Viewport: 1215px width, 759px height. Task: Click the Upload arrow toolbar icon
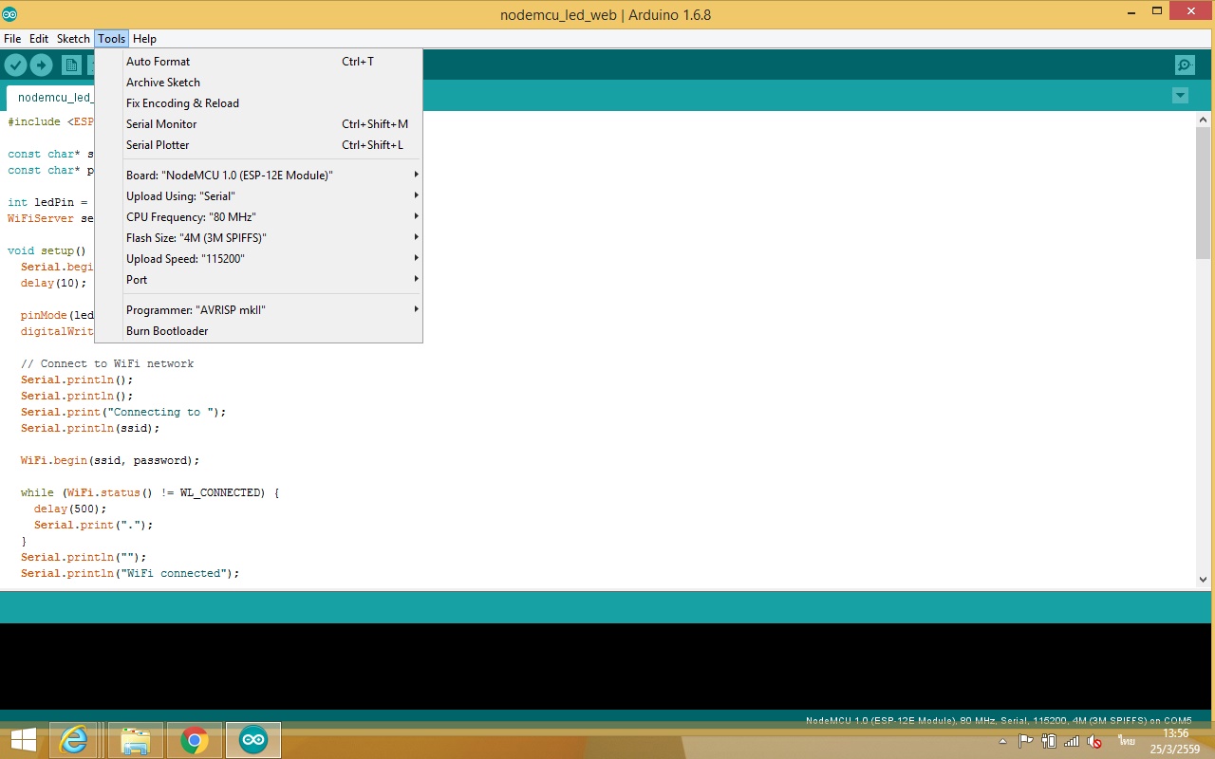pos(41,65)
